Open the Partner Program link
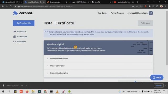 pyautogui.click(x=117, y=13)
